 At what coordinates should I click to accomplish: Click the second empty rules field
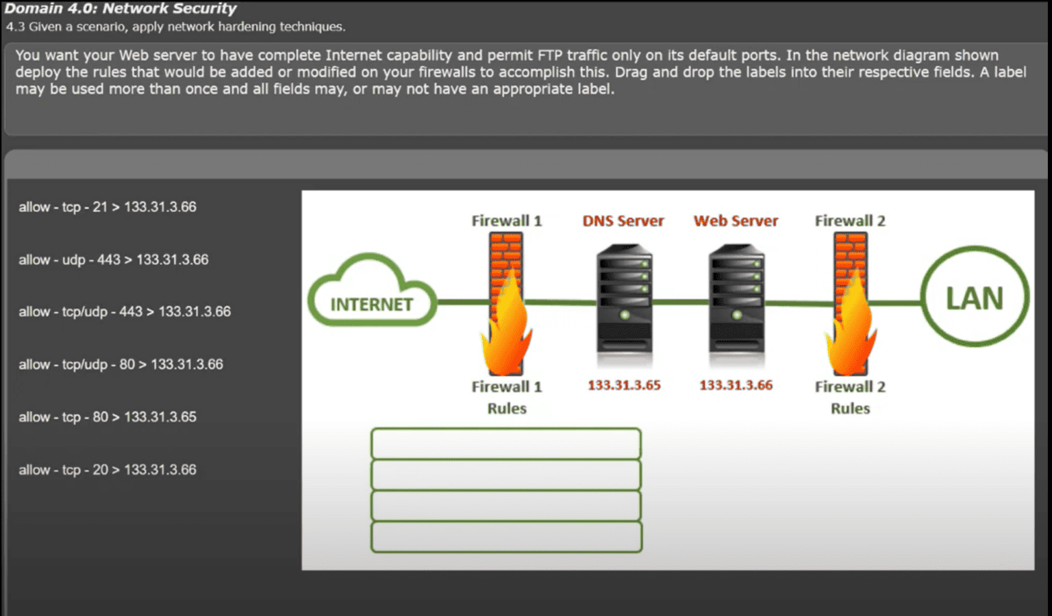(x=505, y=474)
